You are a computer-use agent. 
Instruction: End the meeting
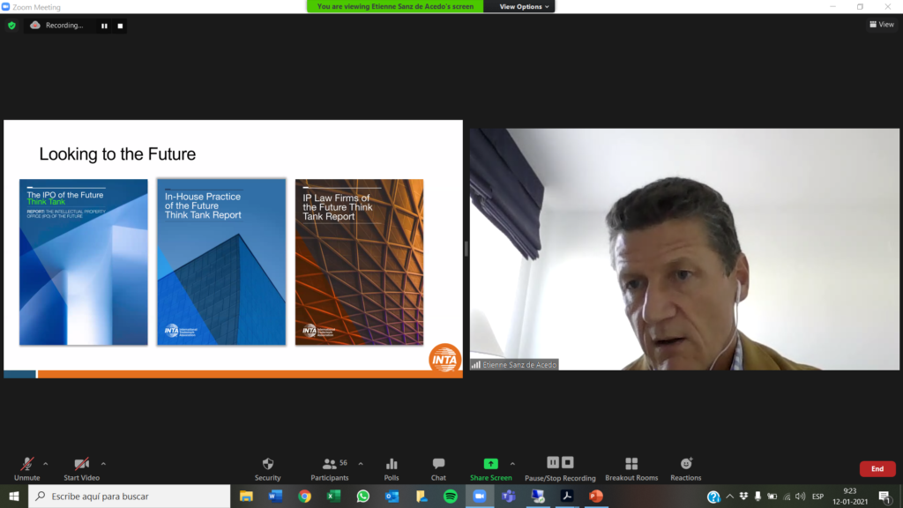tap(877, 469)
